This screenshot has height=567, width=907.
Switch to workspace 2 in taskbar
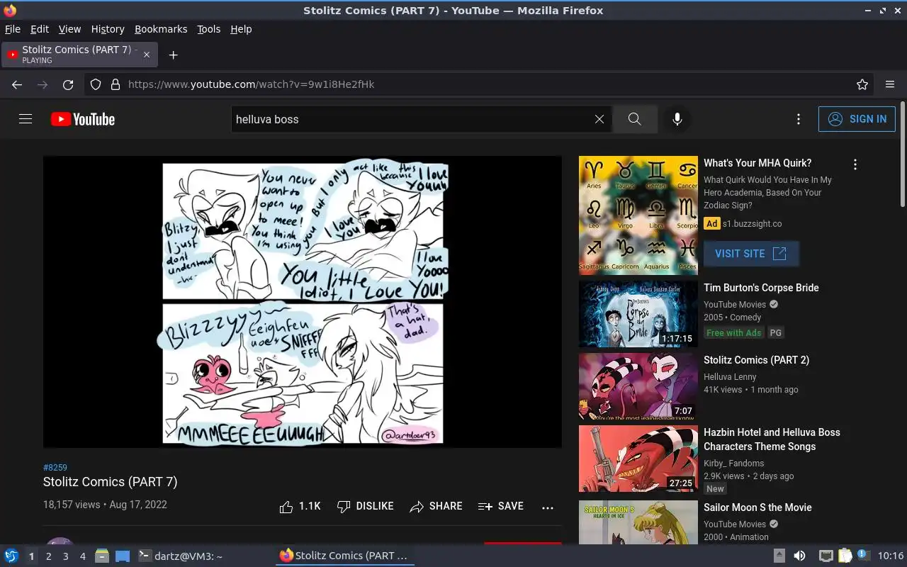click(48, 556)
